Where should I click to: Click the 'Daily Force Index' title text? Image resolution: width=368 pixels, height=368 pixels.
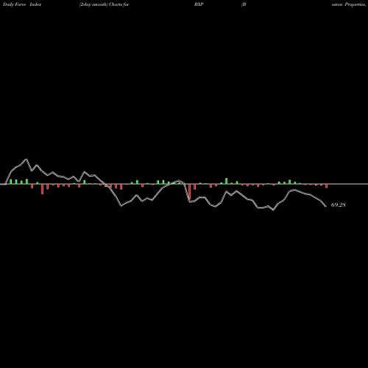click(x=22, y=4)
